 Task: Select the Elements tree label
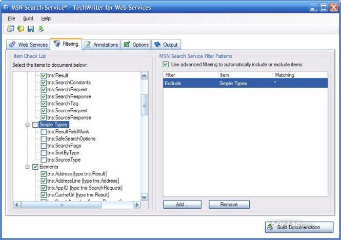coord(49,167)
